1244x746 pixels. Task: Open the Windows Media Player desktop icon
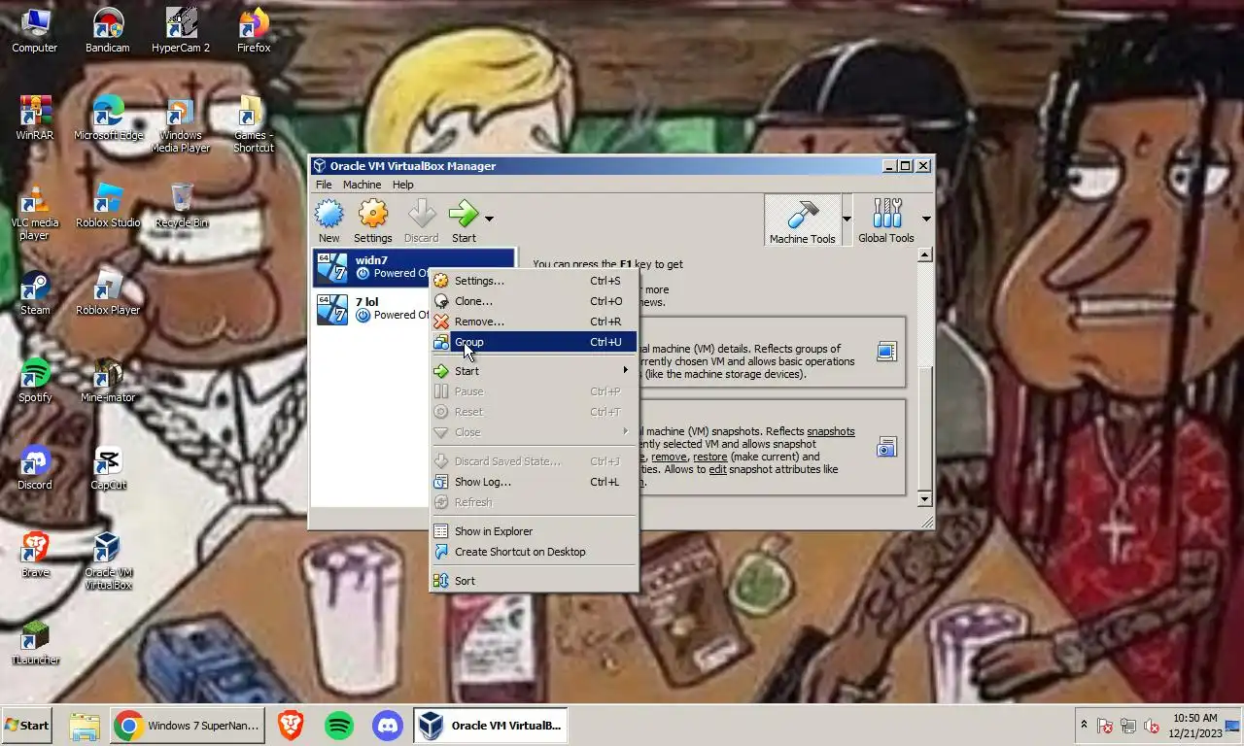tap(181, 124)
